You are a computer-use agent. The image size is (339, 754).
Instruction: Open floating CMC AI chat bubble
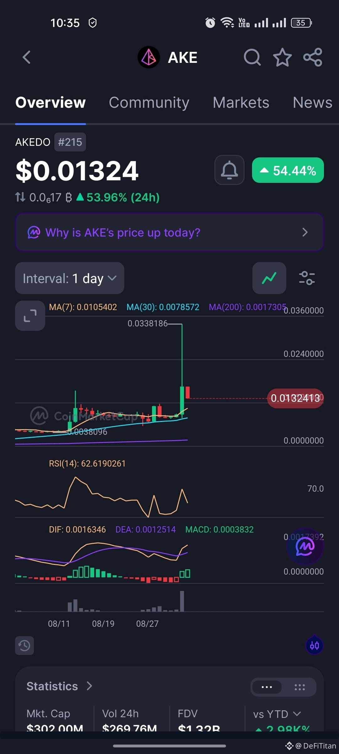tap(305, 547)
